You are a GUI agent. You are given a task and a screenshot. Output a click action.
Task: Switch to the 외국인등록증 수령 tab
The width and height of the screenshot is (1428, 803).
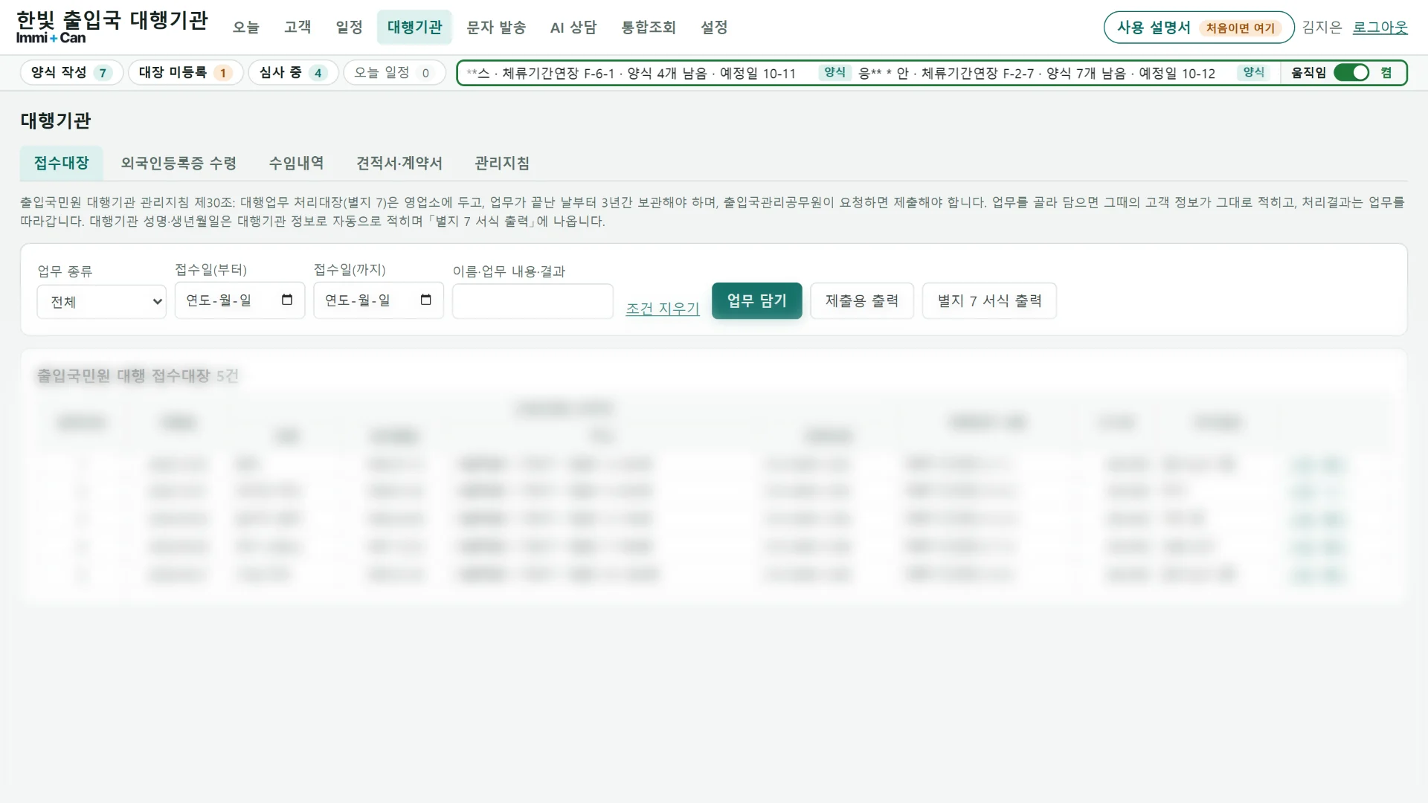coord(178,163)
